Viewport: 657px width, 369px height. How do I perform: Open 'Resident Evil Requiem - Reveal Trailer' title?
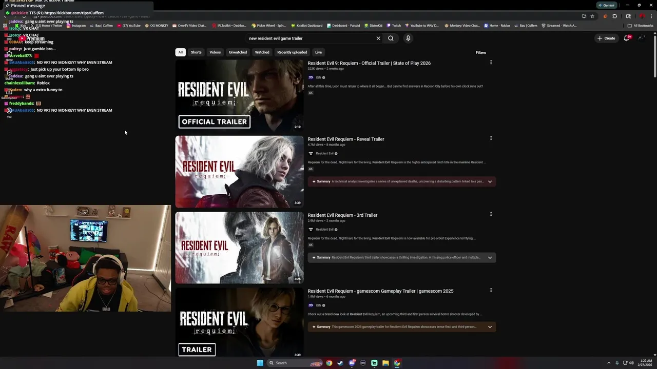click(346, 139)
